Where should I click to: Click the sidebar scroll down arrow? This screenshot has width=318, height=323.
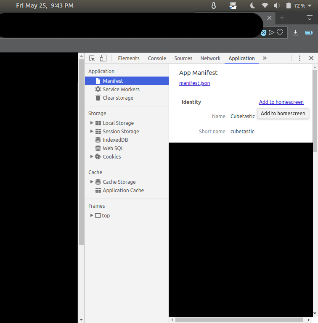point(81,320)
